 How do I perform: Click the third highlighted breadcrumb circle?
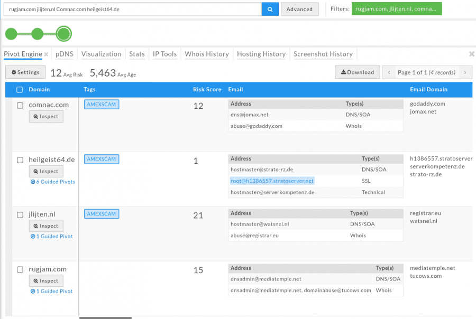coord(64,34)
